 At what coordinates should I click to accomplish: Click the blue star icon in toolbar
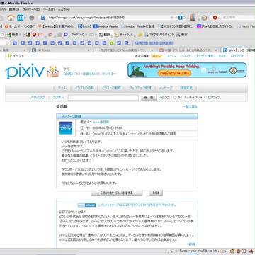(x=66, y=35)
